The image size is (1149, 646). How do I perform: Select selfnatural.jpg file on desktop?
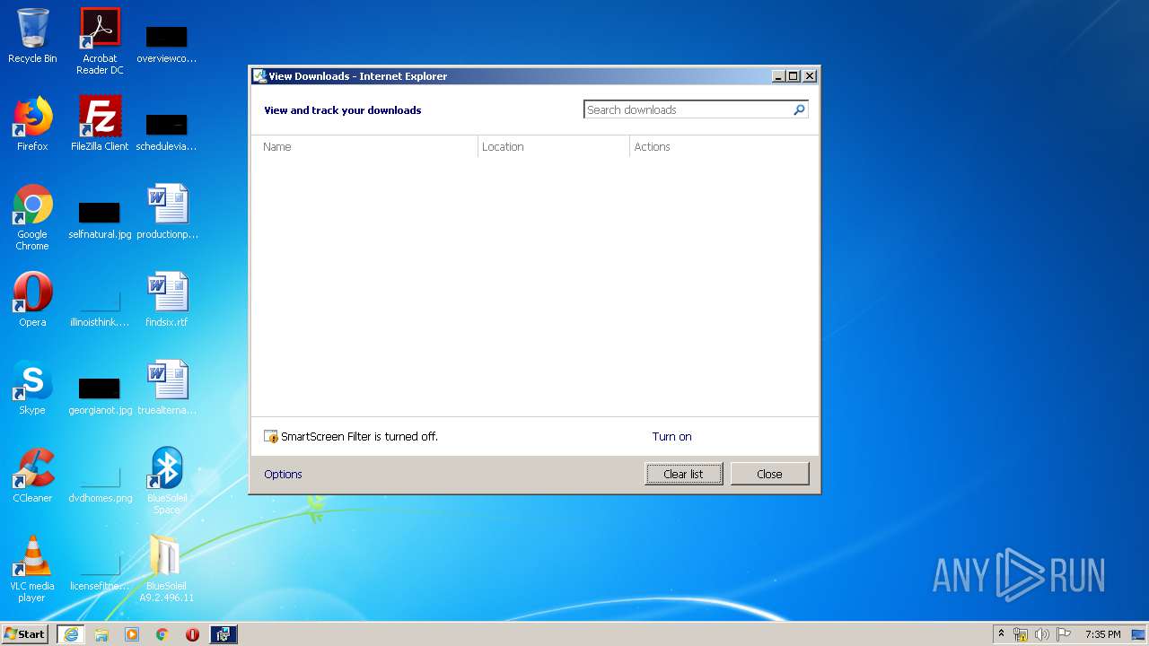[100, 219]
